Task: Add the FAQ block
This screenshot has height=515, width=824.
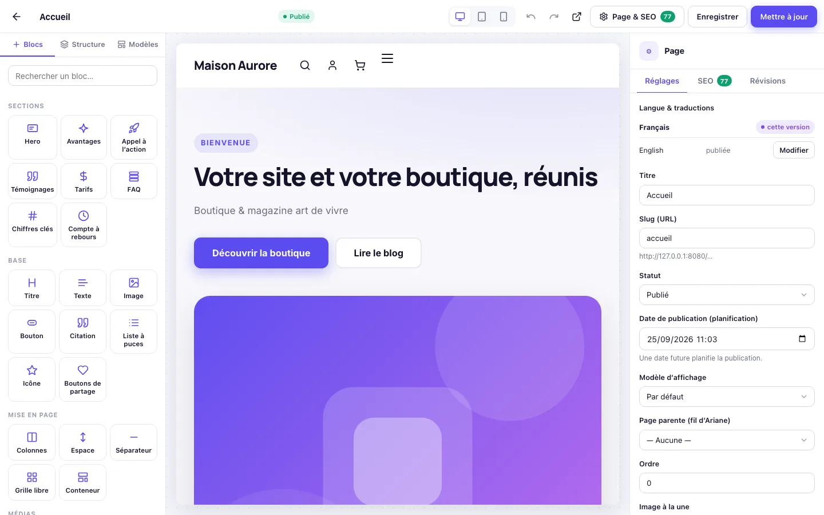Action: (x=134, y=181)
